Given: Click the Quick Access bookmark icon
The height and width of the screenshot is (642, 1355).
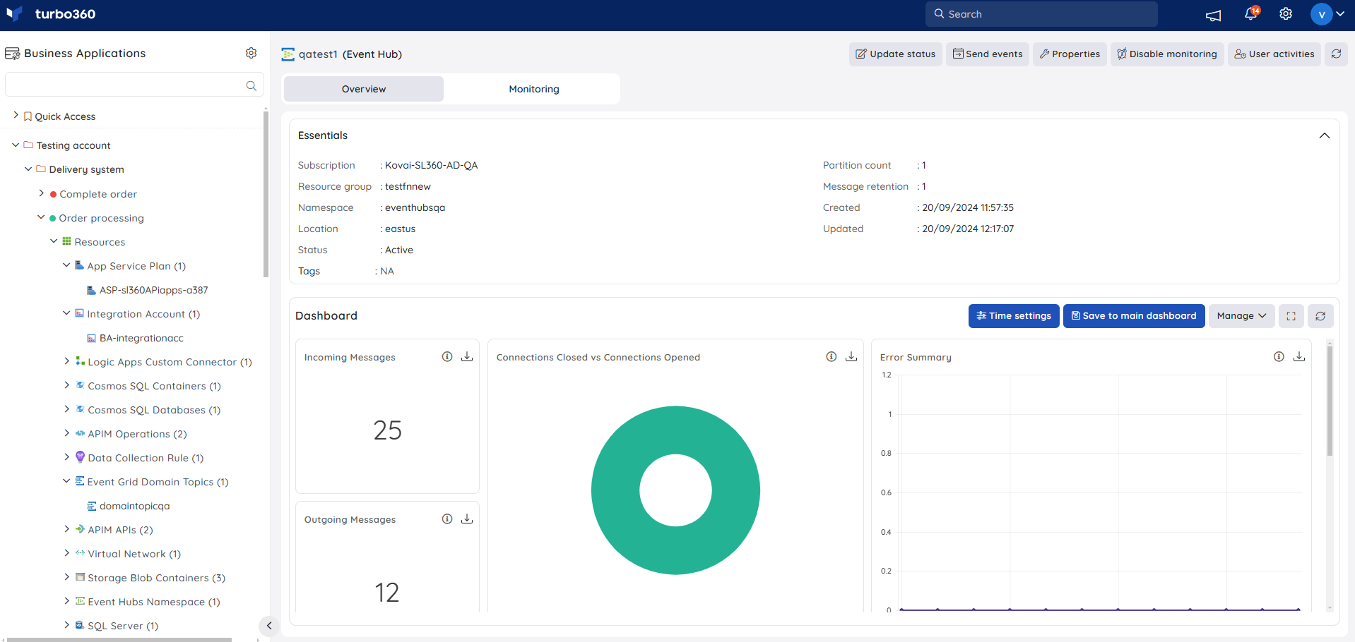Looking at the screenshot, I should pyautogui.click(x=28, y=116).
